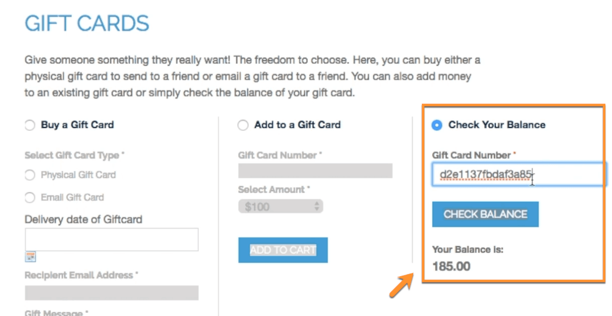Choose the Add to a Gift Card option
Viewport: 612px width, 316px height.
coord(243,125)
